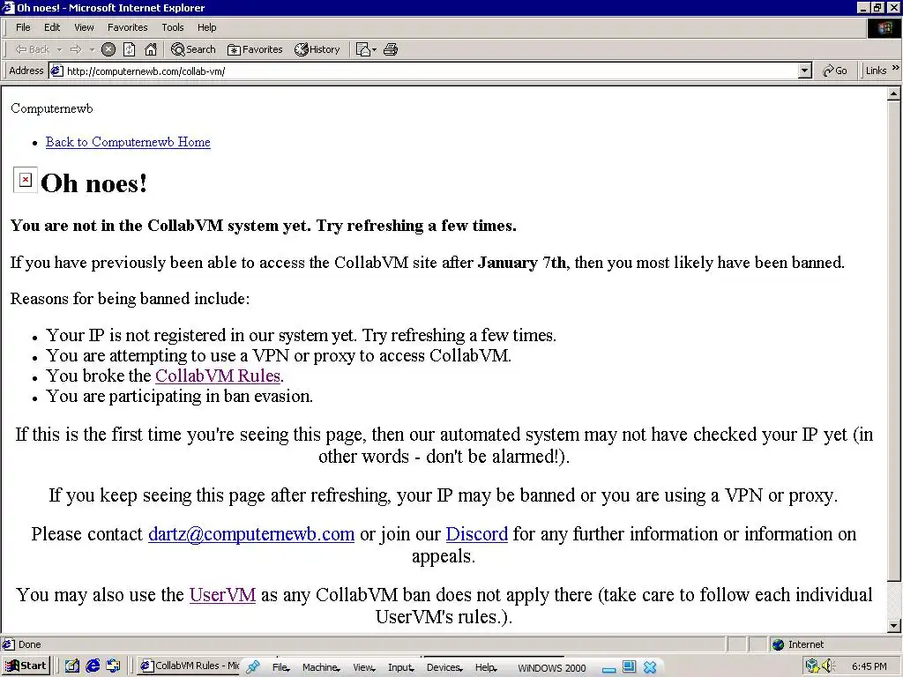The height and width of the screenshot is (677, 903).
Task: Click the VM toolbar minimize icon
Action: [x=608, y=670]
